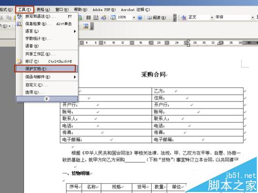Open the 正文 style dropdown
Screen dimensions: 258x193
pos(212,17)
